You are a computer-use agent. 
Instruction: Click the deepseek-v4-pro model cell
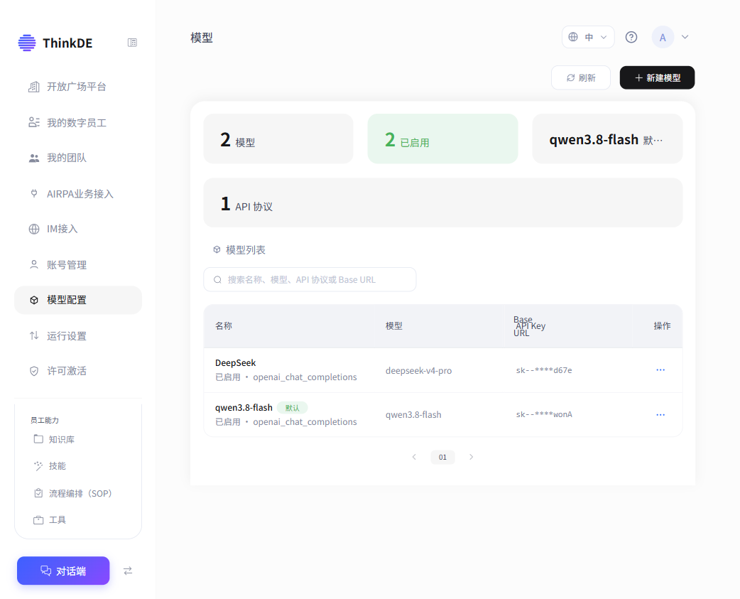pos(418,370)
